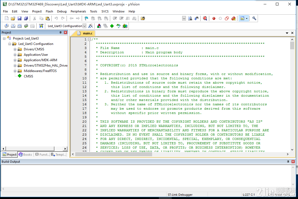Insert a breakpoint with the red dot icon

214,18
